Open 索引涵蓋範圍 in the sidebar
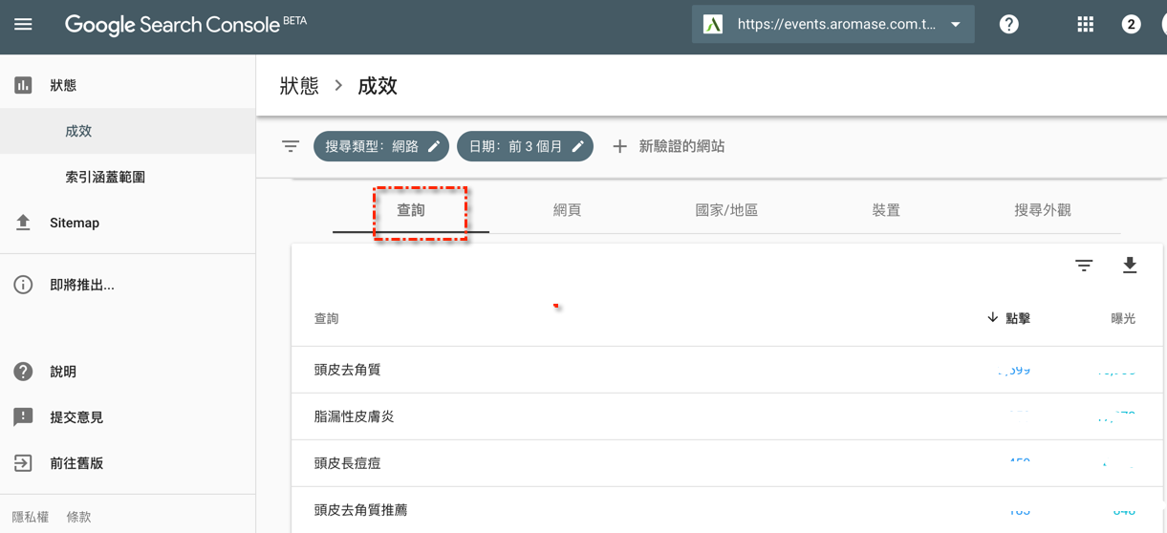Screen dimensions: 1167x533 click(105, 177)
